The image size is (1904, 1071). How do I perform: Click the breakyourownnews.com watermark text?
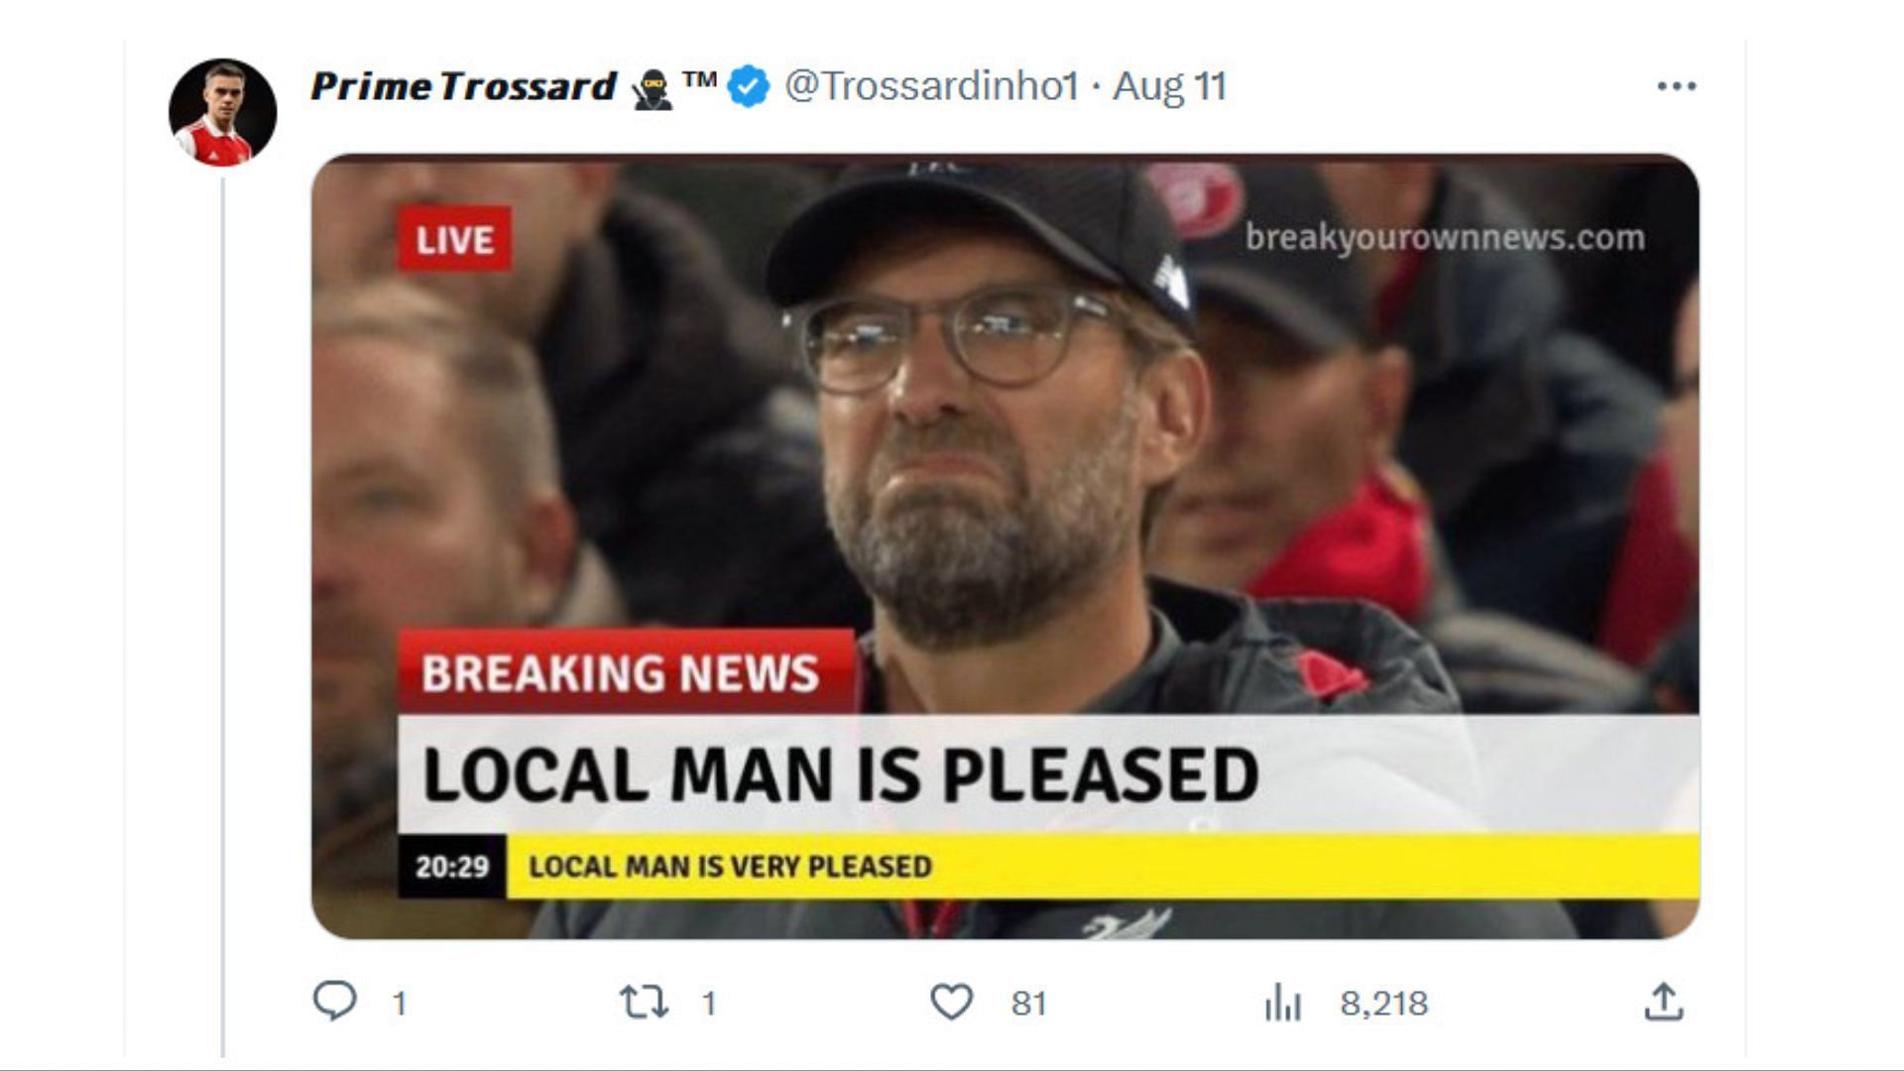click(x=1445, y=238)
